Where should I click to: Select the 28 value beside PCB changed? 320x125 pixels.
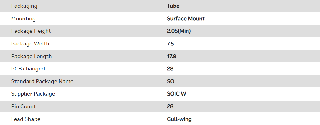170,69
